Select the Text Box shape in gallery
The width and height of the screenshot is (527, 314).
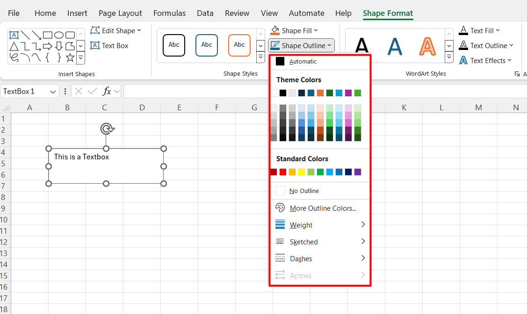(x=14, y=35)
